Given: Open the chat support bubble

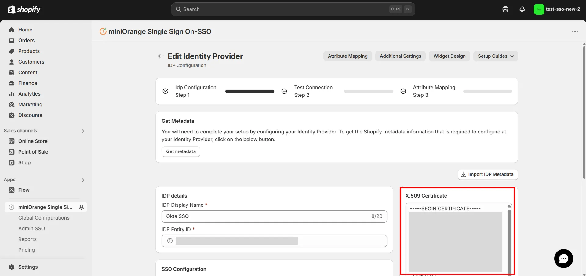Looking at the screenshot, I should coord(563,259).
